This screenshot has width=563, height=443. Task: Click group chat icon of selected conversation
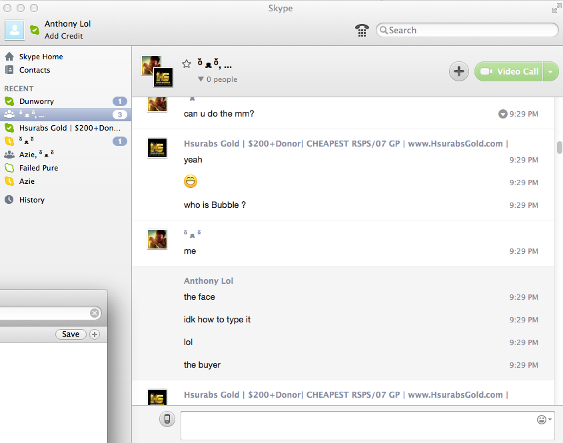9,114
